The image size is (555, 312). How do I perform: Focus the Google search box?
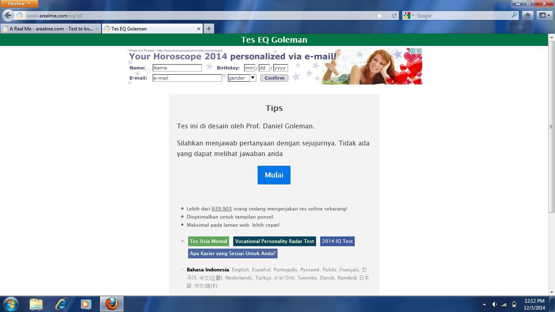(x=463, y=15)
